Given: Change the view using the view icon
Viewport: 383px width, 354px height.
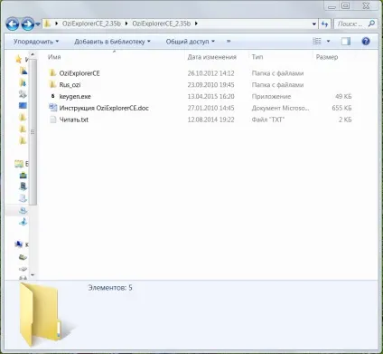Looking at the screenshot, I should 317,41.
